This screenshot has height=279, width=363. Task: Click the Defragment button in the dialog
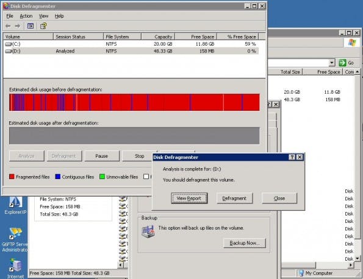coord(234,199)
